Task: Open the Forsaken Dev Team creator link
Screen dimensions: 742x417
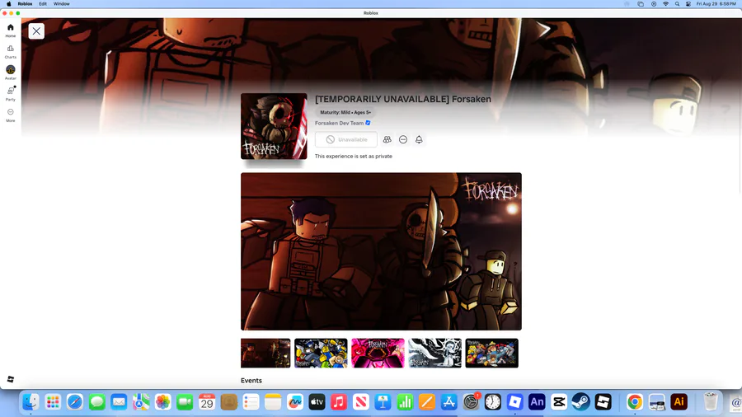Action: pyautogui.click(x=340, y=123)
